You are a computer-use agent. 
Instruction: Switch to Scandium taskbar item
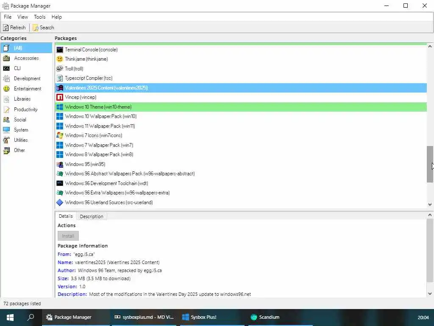281,318
